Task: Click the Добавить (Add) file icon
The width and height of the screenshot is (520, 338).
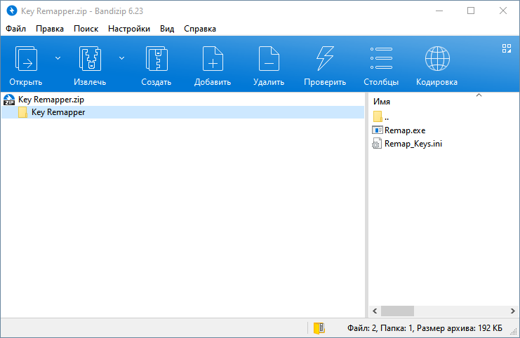Action: pyautogui.click(x=213, y=60)
